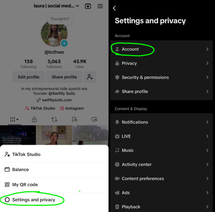Click the add friend icon button
Viewport: 215px width, 212px height.
(90, 77)
